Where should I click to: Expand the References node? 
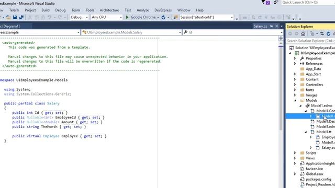point(295,64)
